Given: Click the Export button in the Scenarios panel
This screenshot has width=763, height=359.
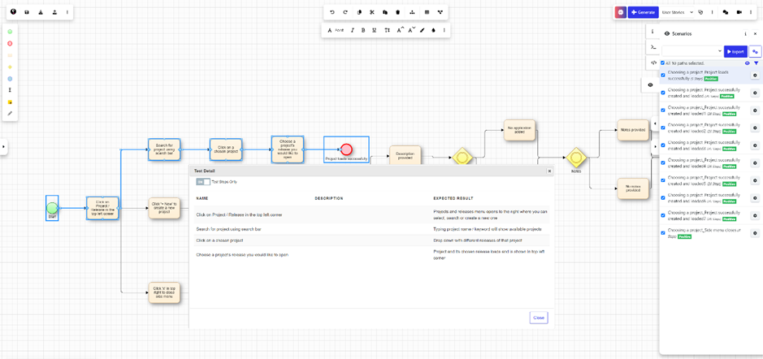Looking at the screenshot, I should (x=735, y=51).
